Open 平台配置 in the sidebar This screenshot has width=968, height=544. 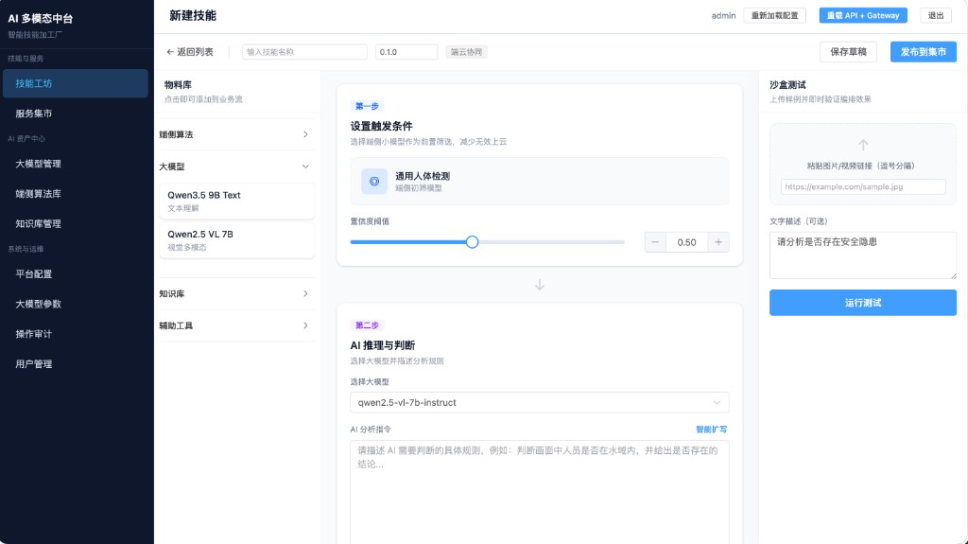click(x=76, y=273)
